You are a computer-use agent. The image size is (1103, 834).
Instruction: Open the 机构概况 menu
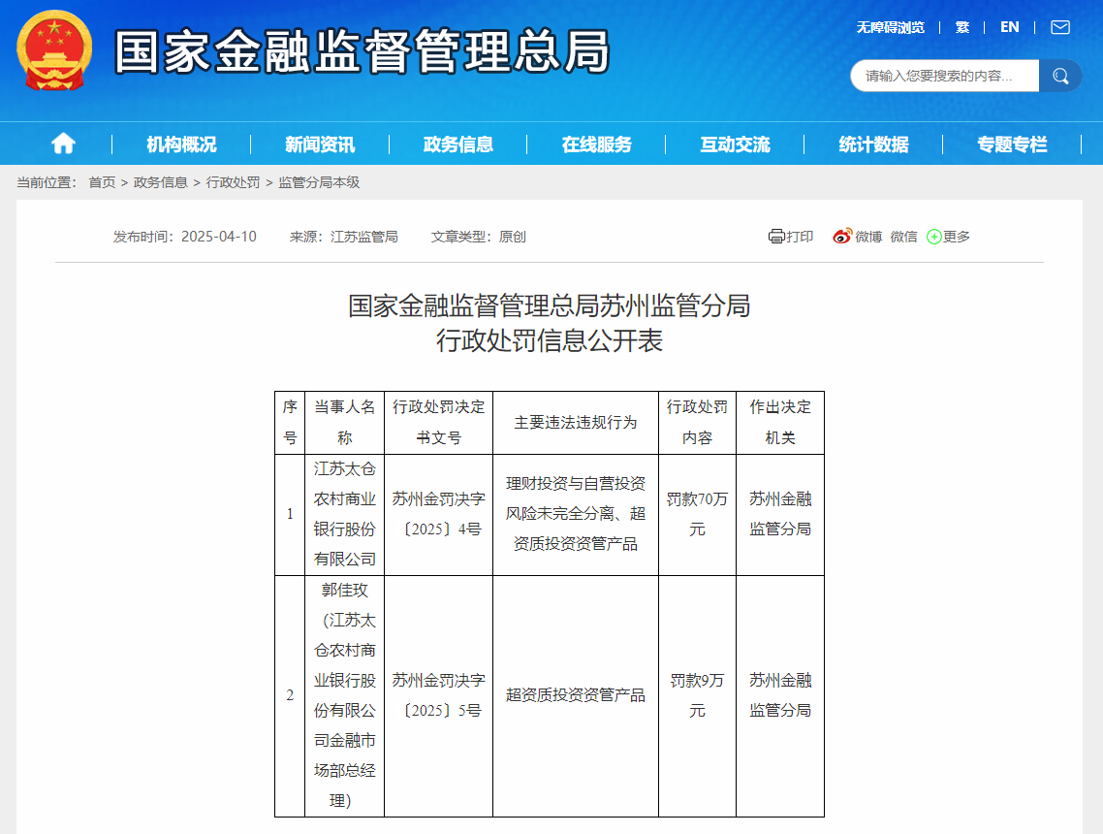point(181,144)
